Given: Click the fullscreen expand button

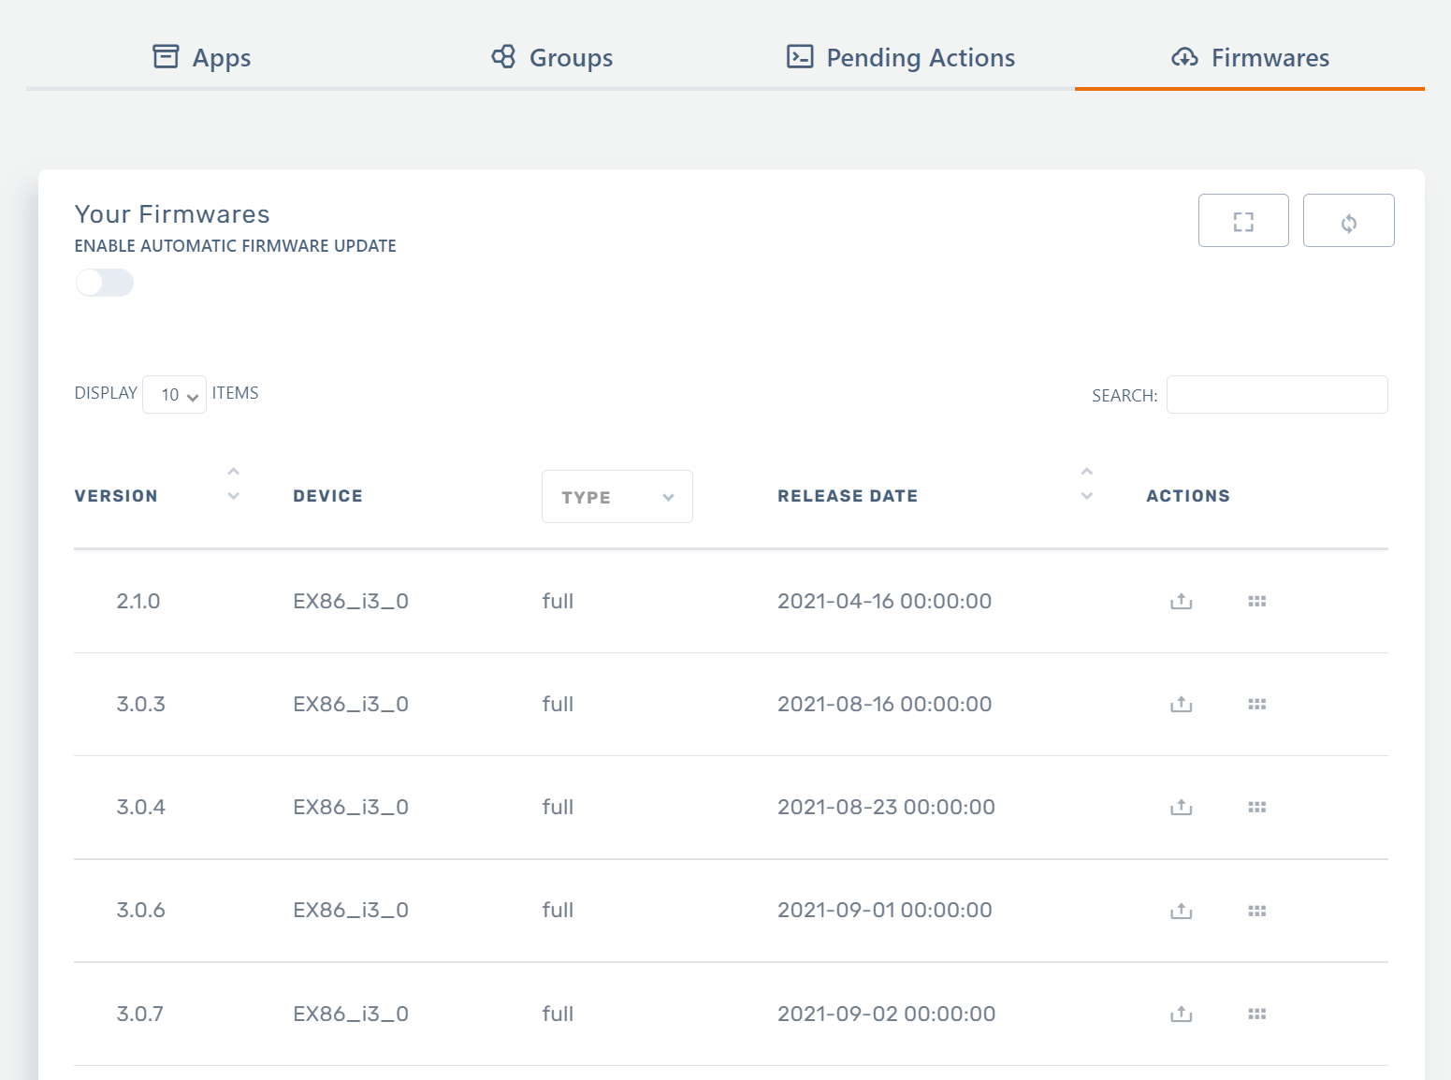Looking at the screenshot, I should coord(1242,221).
